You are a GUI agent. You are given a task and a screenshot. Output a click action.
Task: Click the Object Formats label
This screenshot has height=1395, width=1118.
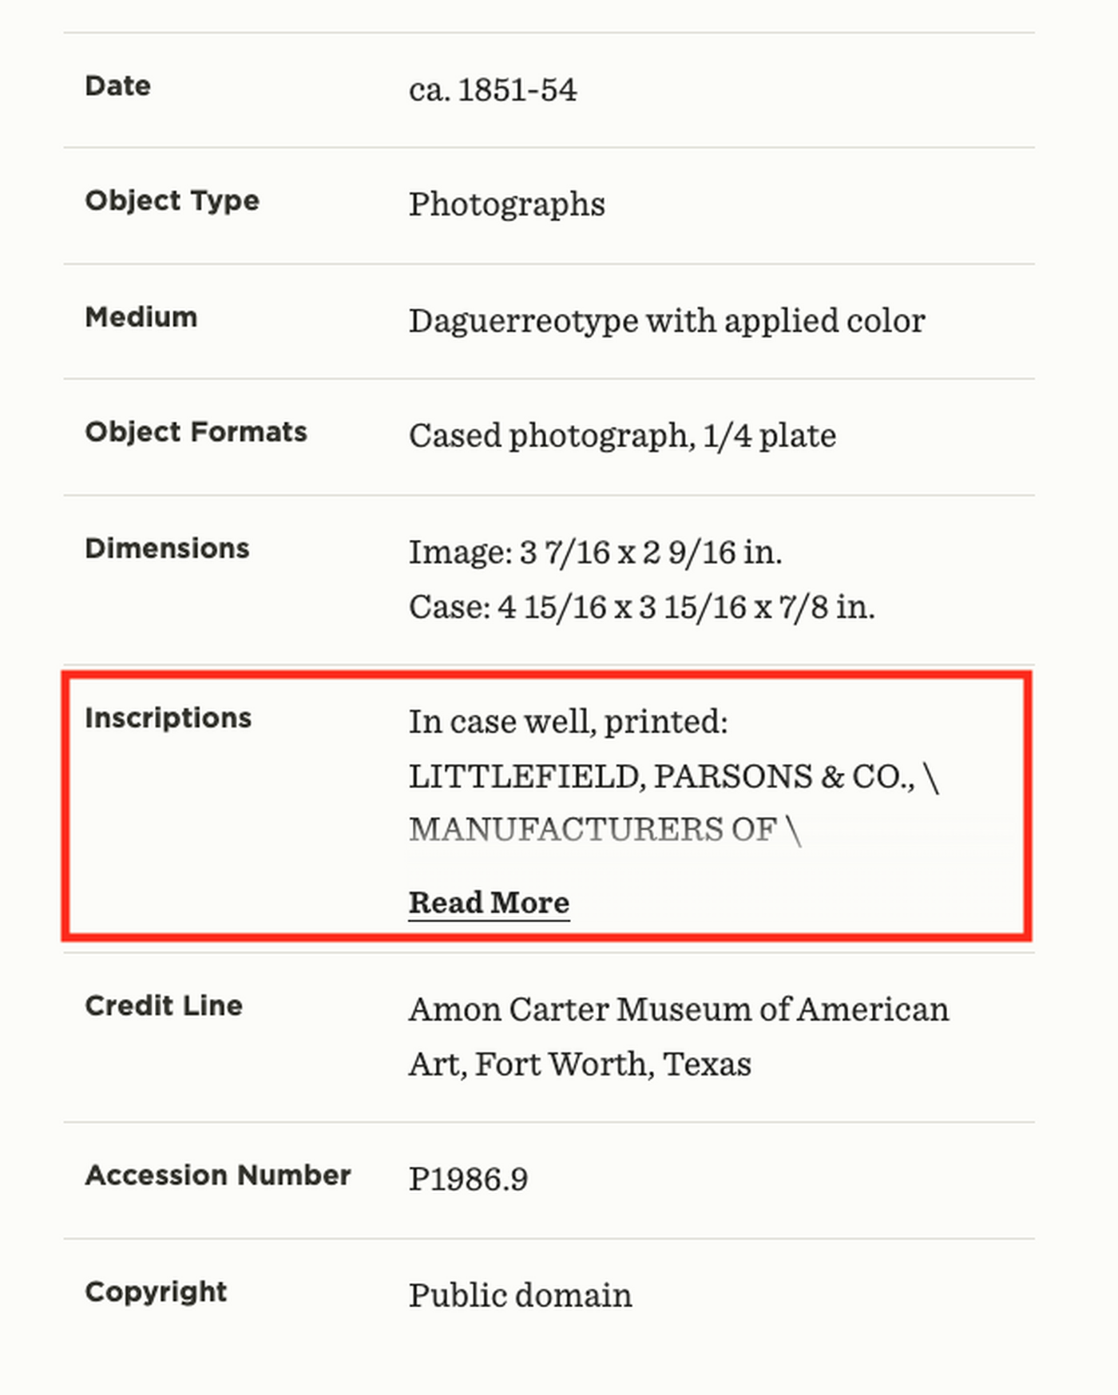tap(196, 432)
